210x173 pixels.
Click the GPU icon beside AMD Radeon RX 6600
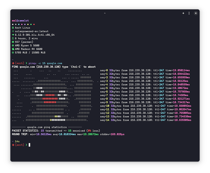13,49
